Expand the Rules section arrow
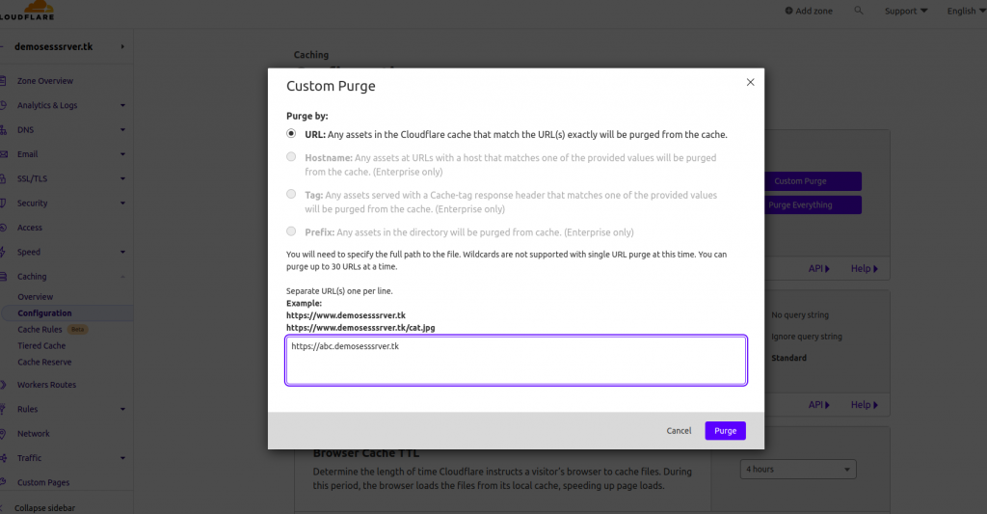987x514 pixels. (122, 410)
